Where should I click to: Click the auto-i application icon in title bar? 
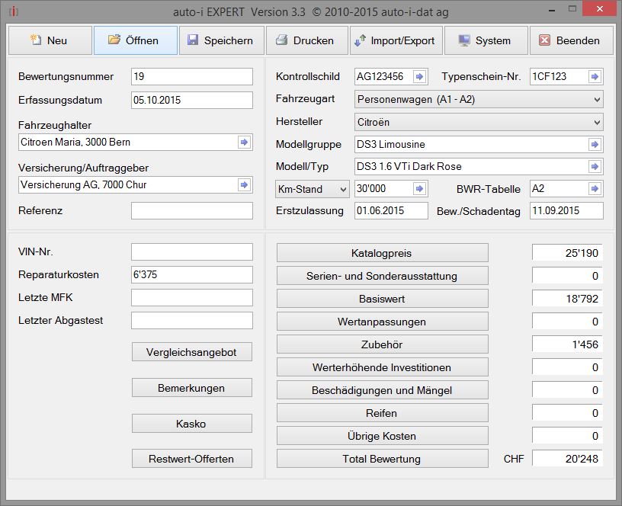[x=14, y=11]
